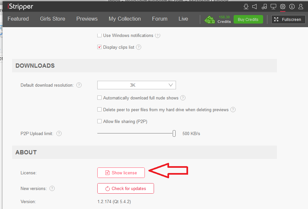The width and height of the screenshot is (308, 209).
Task: Click help icon next to P2P Upload limit
Action: pyautogui.click(x=59, y=133)
